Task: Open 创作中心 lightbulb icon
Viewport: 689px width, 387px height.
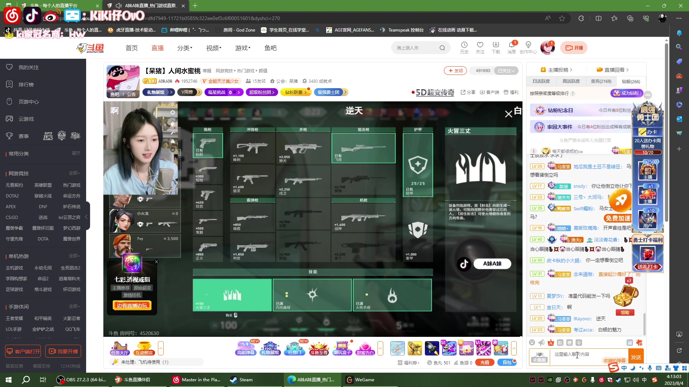Action: 528,47
